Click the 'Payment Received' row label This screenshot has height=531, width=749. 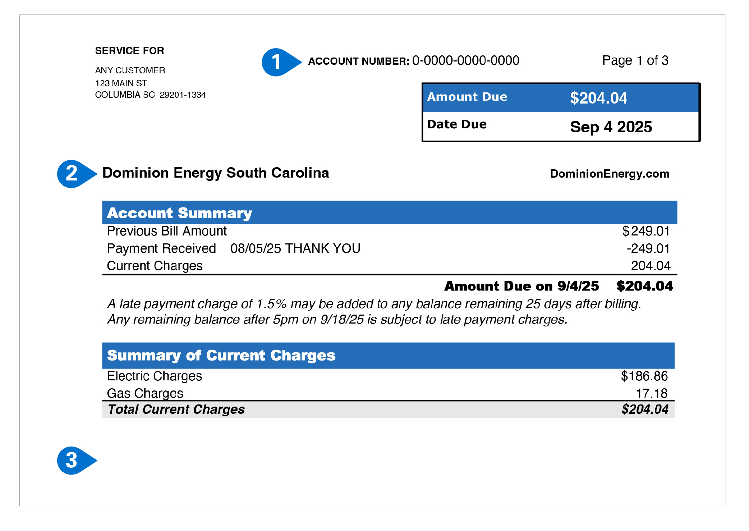click(161, 248)
